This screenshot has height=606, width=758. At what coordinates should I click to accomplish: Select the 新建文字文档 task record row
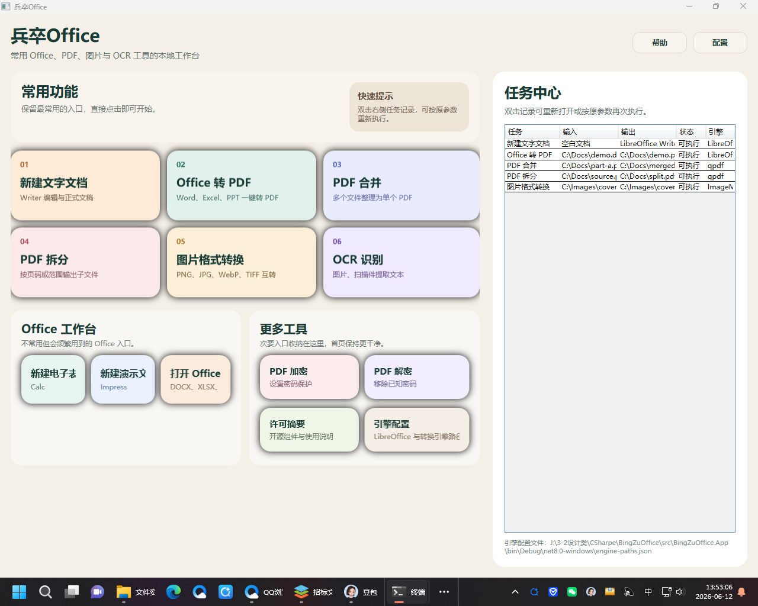click(x=620, y=143)
